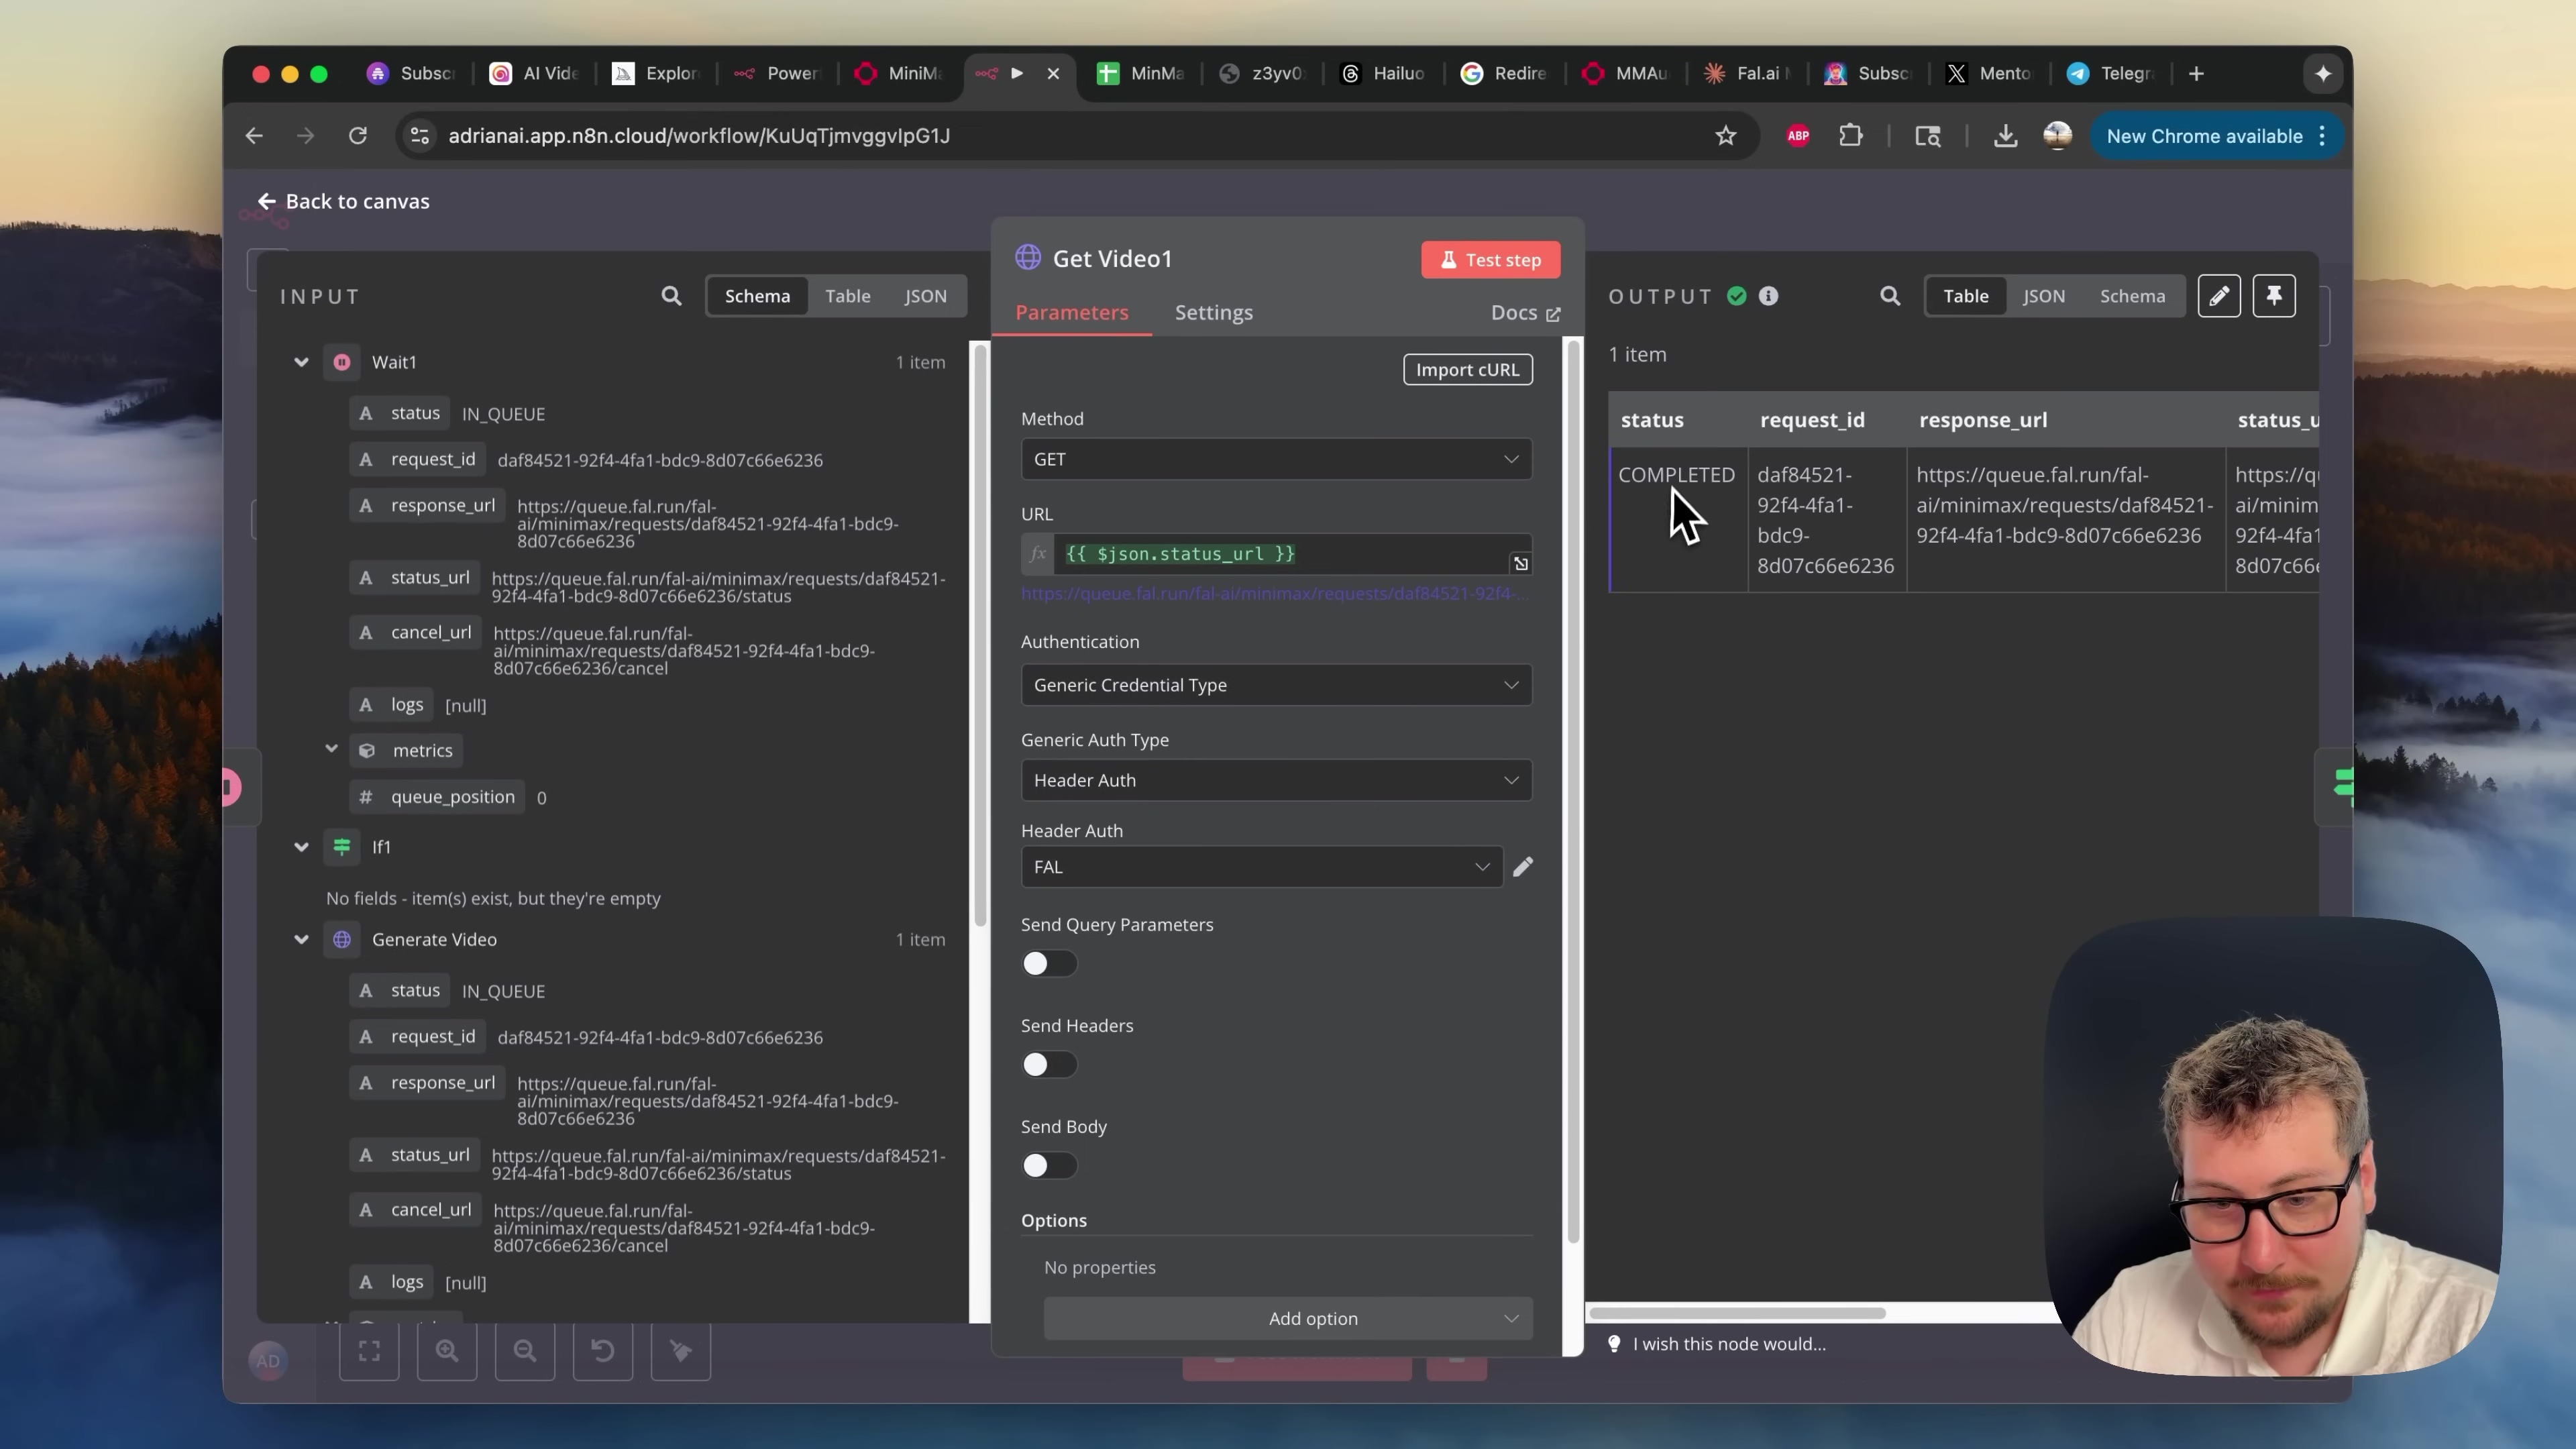Click the Test step button
2576x1449 pixels.
(x=1490, y=260)
